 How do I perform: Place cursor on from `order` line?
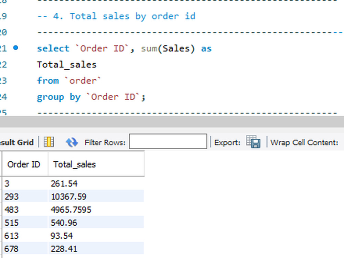coord(69,81)
